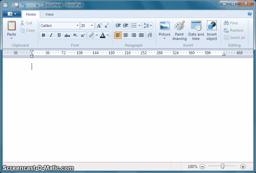Screen dimensions: 256x173
Task: Click the WordPad title bar icon
Action: pos(5,5)
